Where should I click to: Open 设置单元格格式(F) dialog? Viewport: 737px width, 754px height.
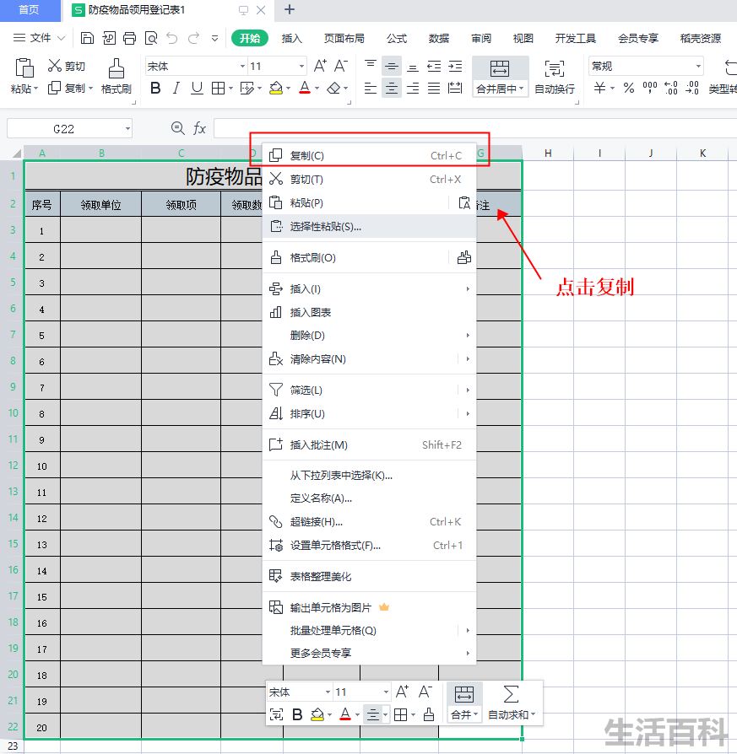pyautogui.click(x=369, y=546)
